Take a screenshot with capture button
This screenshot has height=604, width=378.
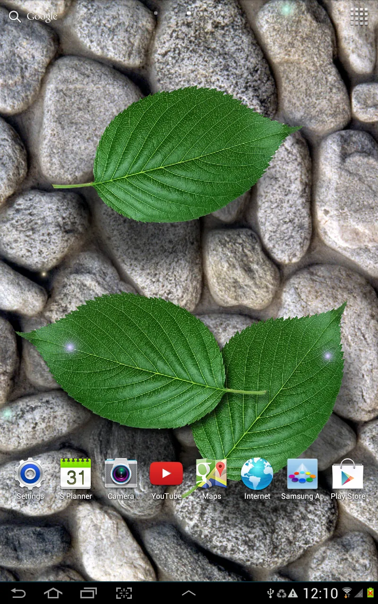(124, 593)
